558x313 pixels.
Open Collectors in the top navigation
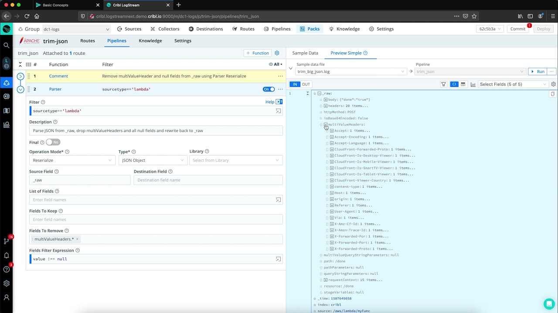coord(165,29)
